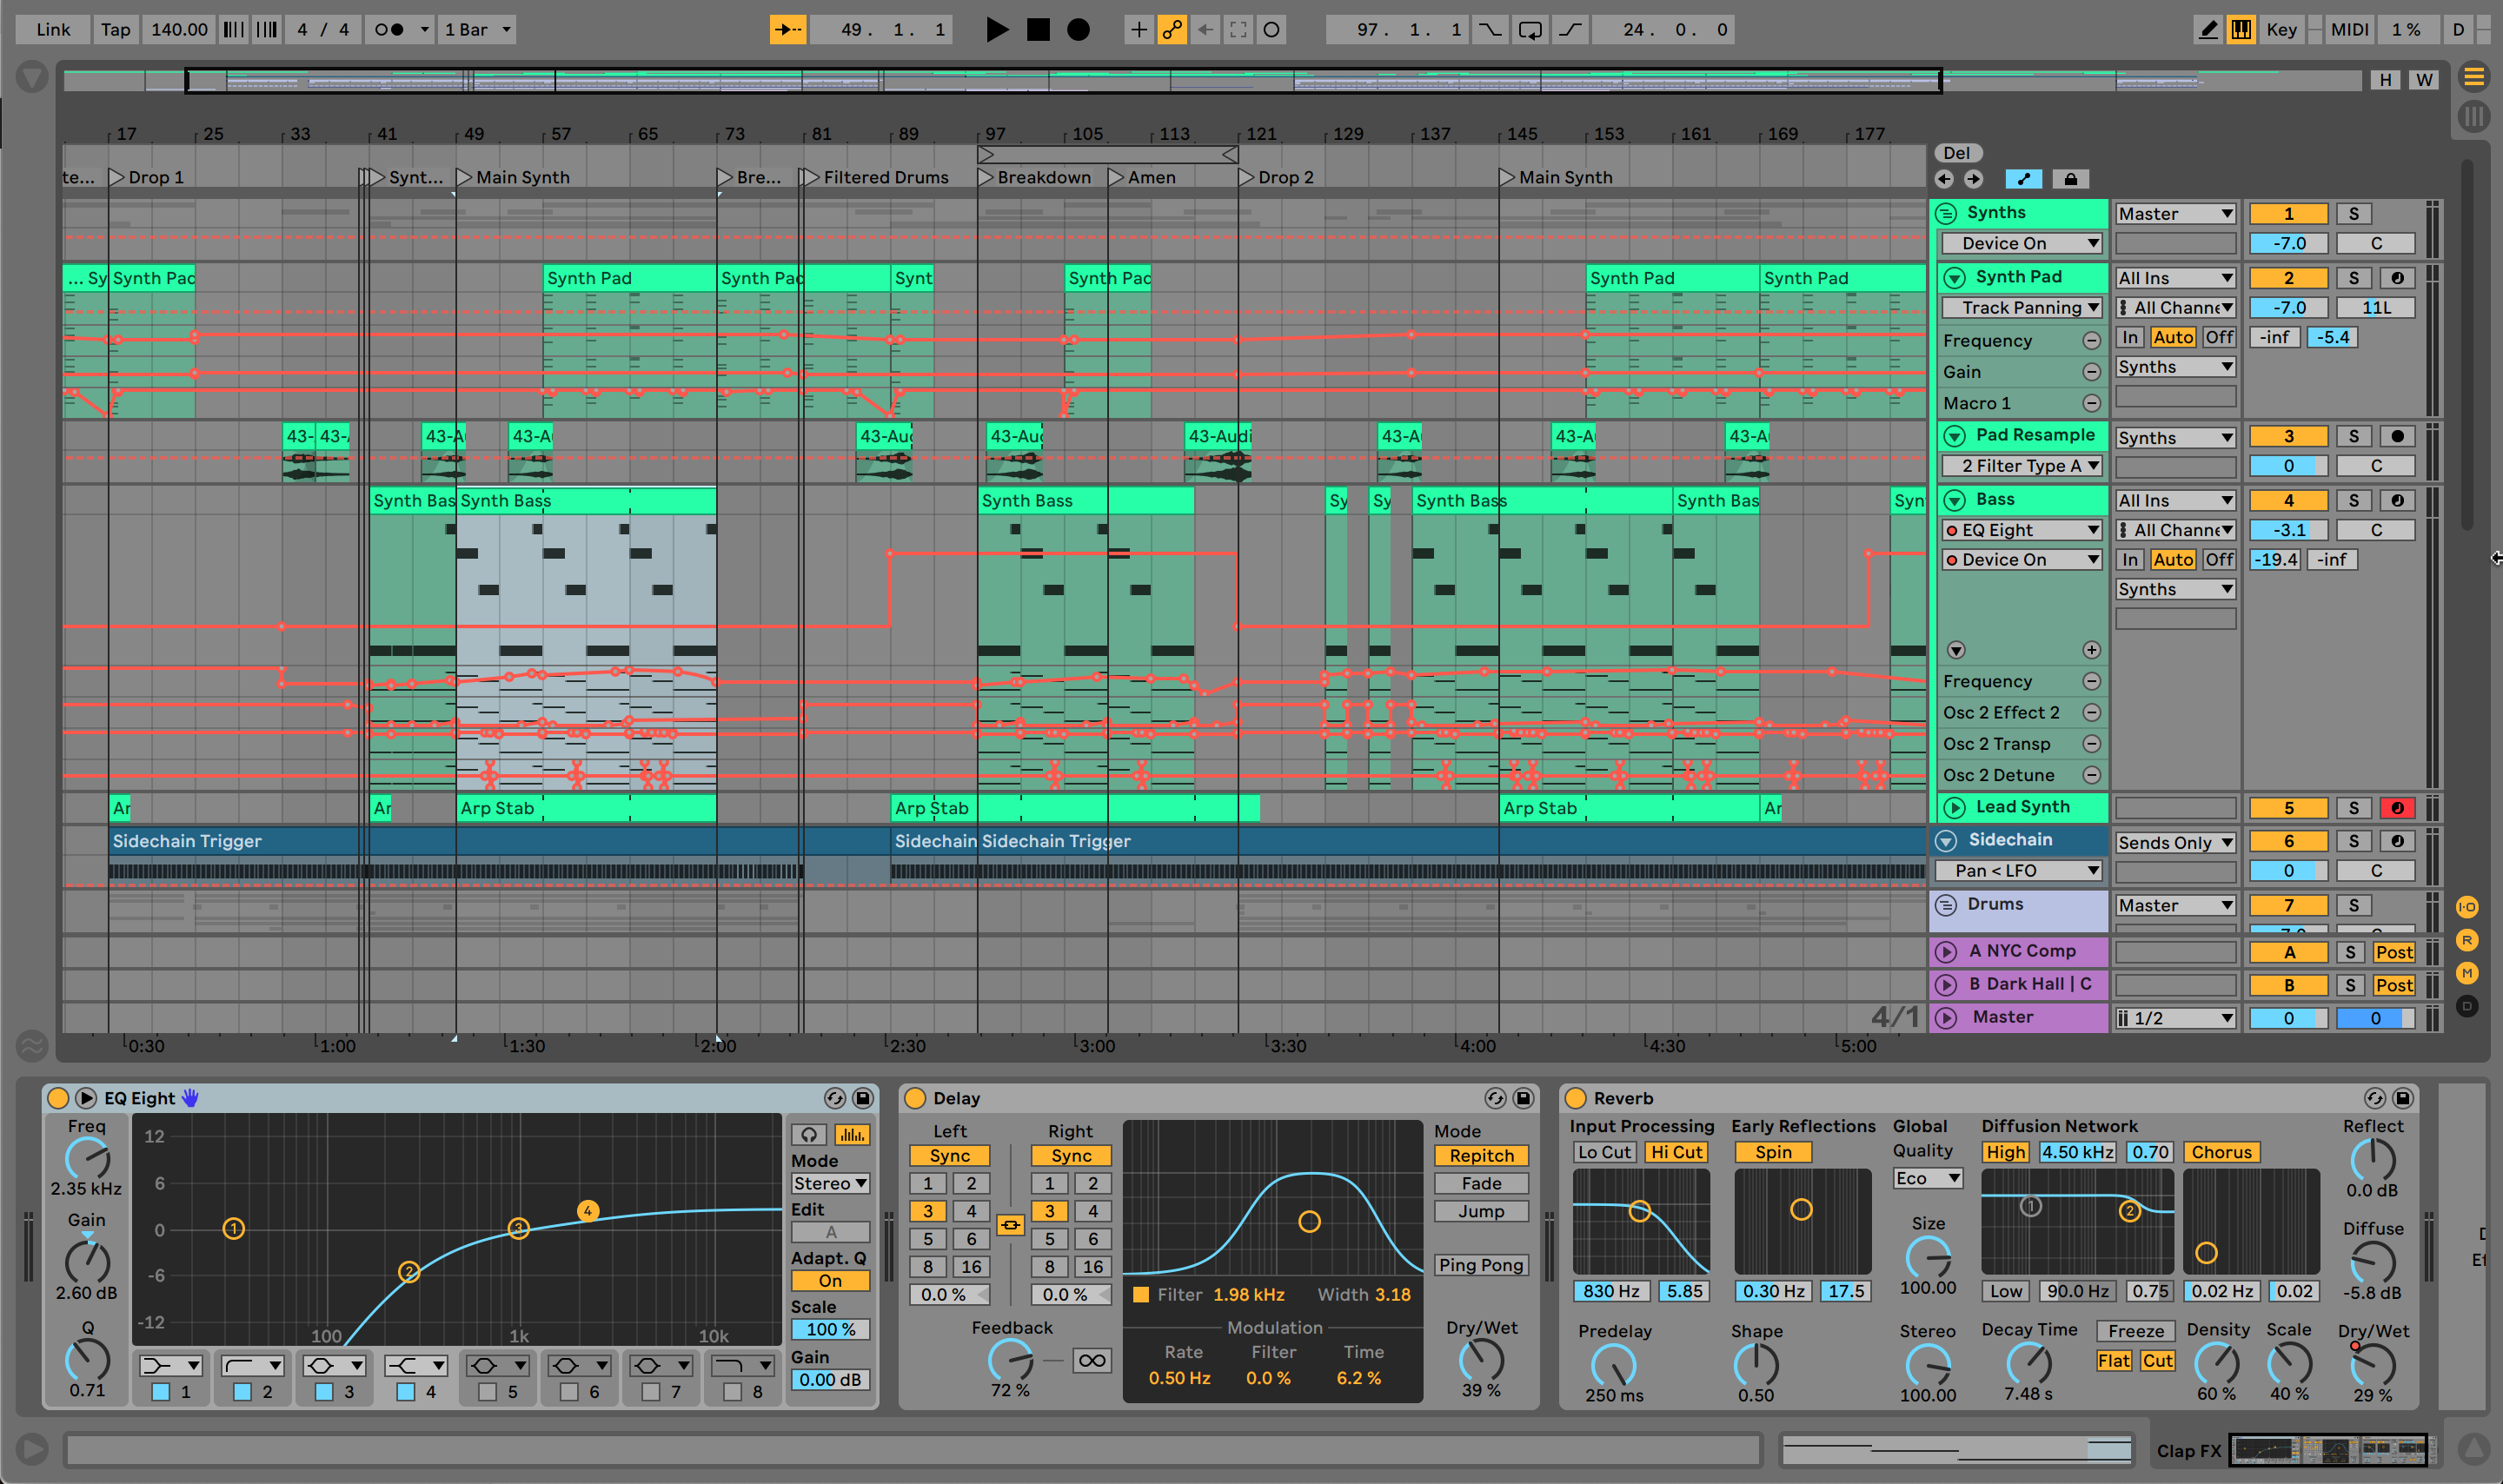
Task: Toggle the In/Out section show button
Action: (x=2467, y=907)
